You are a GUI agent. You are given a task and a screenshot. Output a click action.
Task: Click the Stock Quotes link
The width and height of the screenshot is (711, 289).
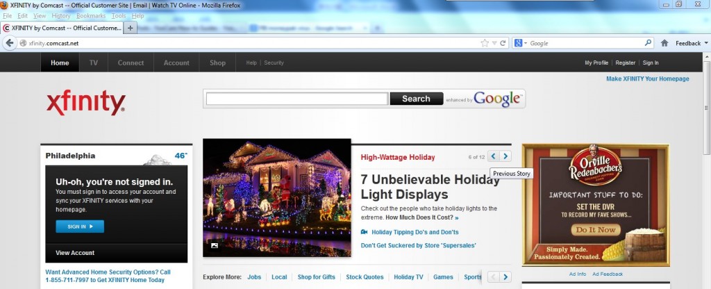coord(365,276)
